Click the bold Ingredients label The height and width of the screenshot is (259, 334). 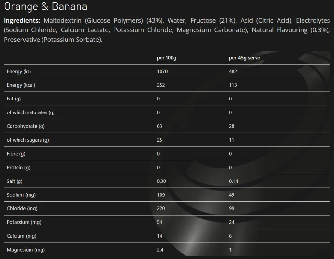click(22, 21)
